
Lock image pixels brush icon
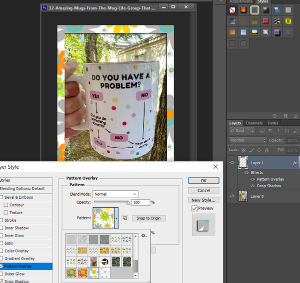[x=251, y=150]
